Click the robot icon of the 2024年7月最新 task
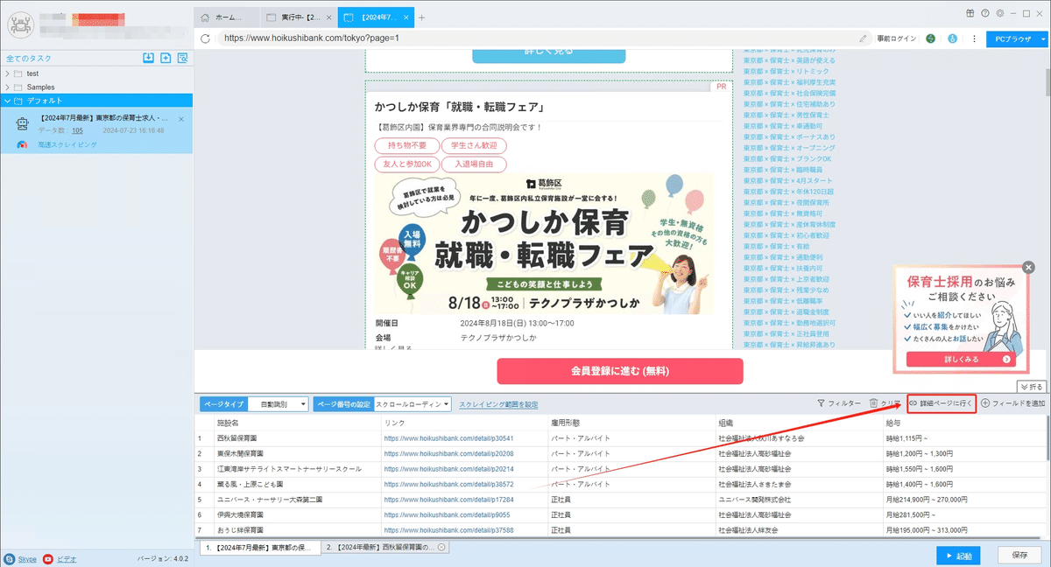 pyautogui.click(x=24, y=124)
